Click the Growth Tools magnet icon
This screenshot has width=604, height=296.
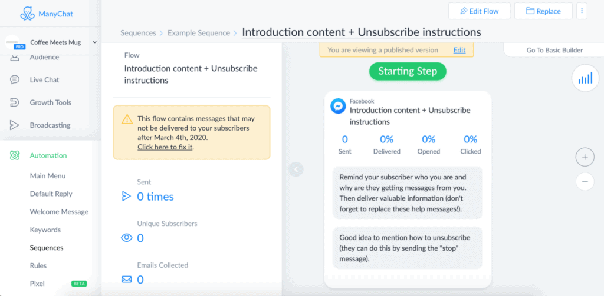[x=14, y=102]
